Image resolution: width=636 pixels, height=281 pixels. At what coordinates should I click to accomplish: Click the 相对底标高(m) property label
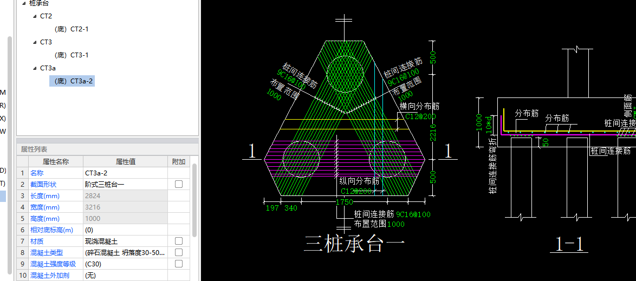[x=52, y=230]
